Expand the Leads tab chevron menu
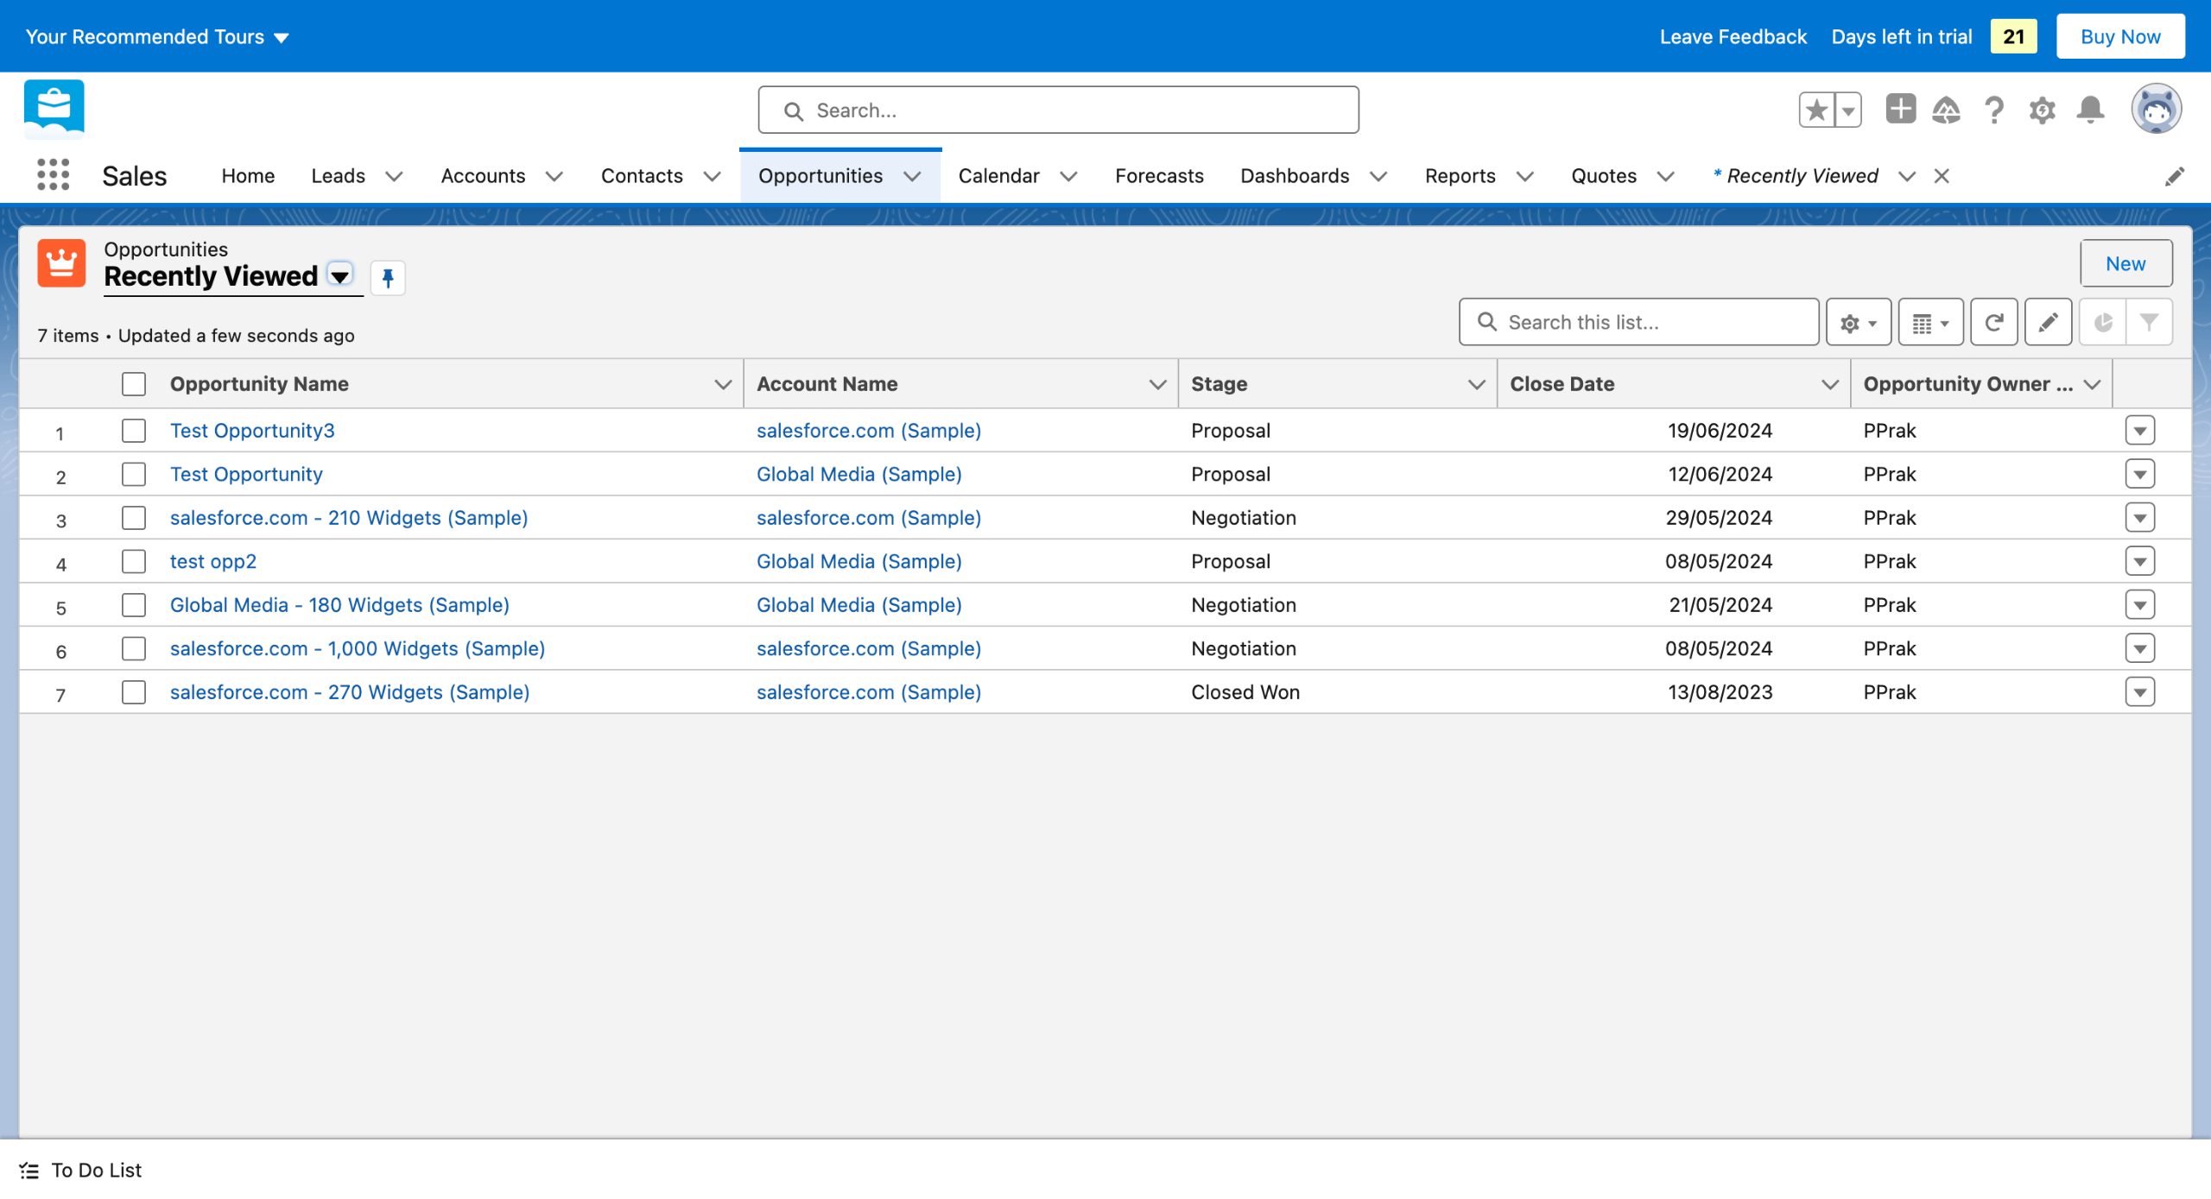The image size is (2211, 1199). 394,176
